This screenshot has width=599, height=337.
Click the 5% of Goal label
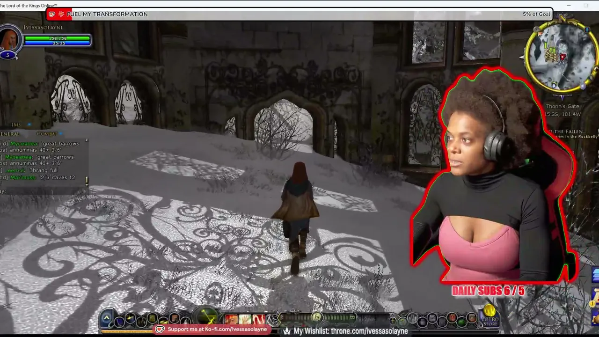click(536, 14)
